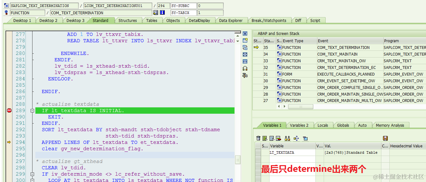Screen dimensions: 426x182
Task: Open the Script tab
Action: tap(315, 20)
